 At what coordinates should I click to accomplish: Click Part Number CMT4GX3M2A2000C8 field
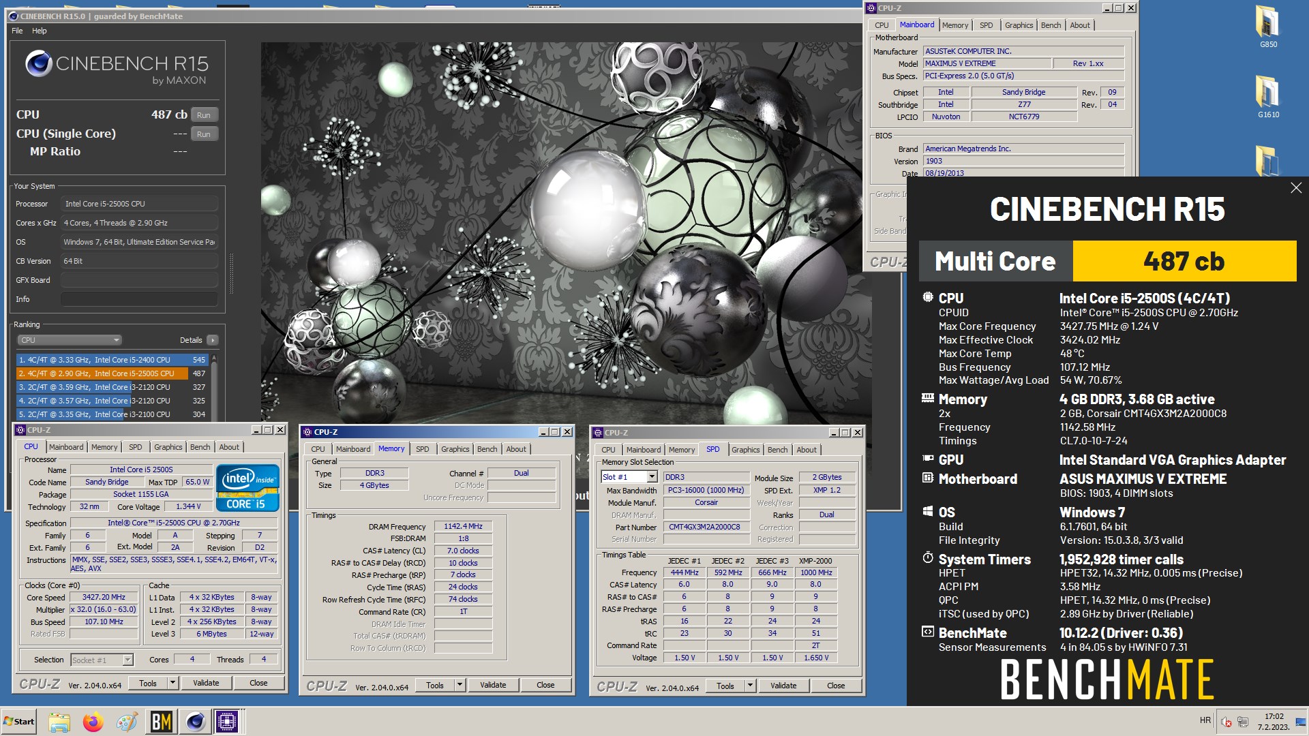click(705, 527)
